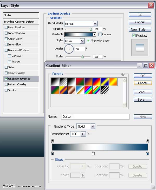Click Cancel in Layer Style dialog
The width and height of the screenshot is (156, 190).
click(140, 22)
